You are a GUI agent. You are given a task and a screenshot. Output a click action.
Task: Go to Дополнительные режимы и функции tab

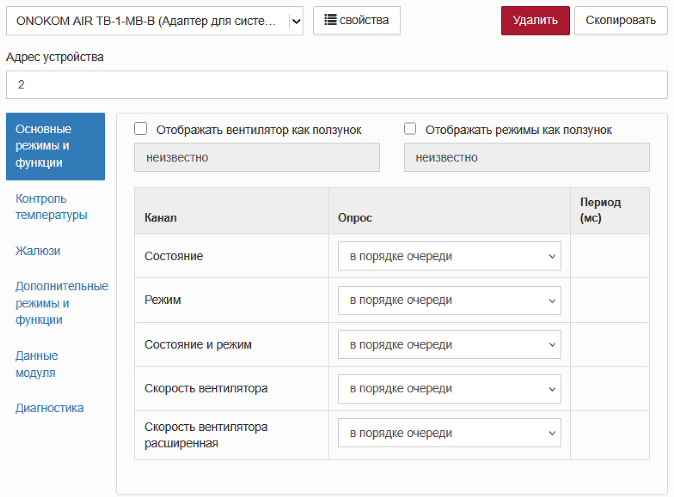[62, 303]
